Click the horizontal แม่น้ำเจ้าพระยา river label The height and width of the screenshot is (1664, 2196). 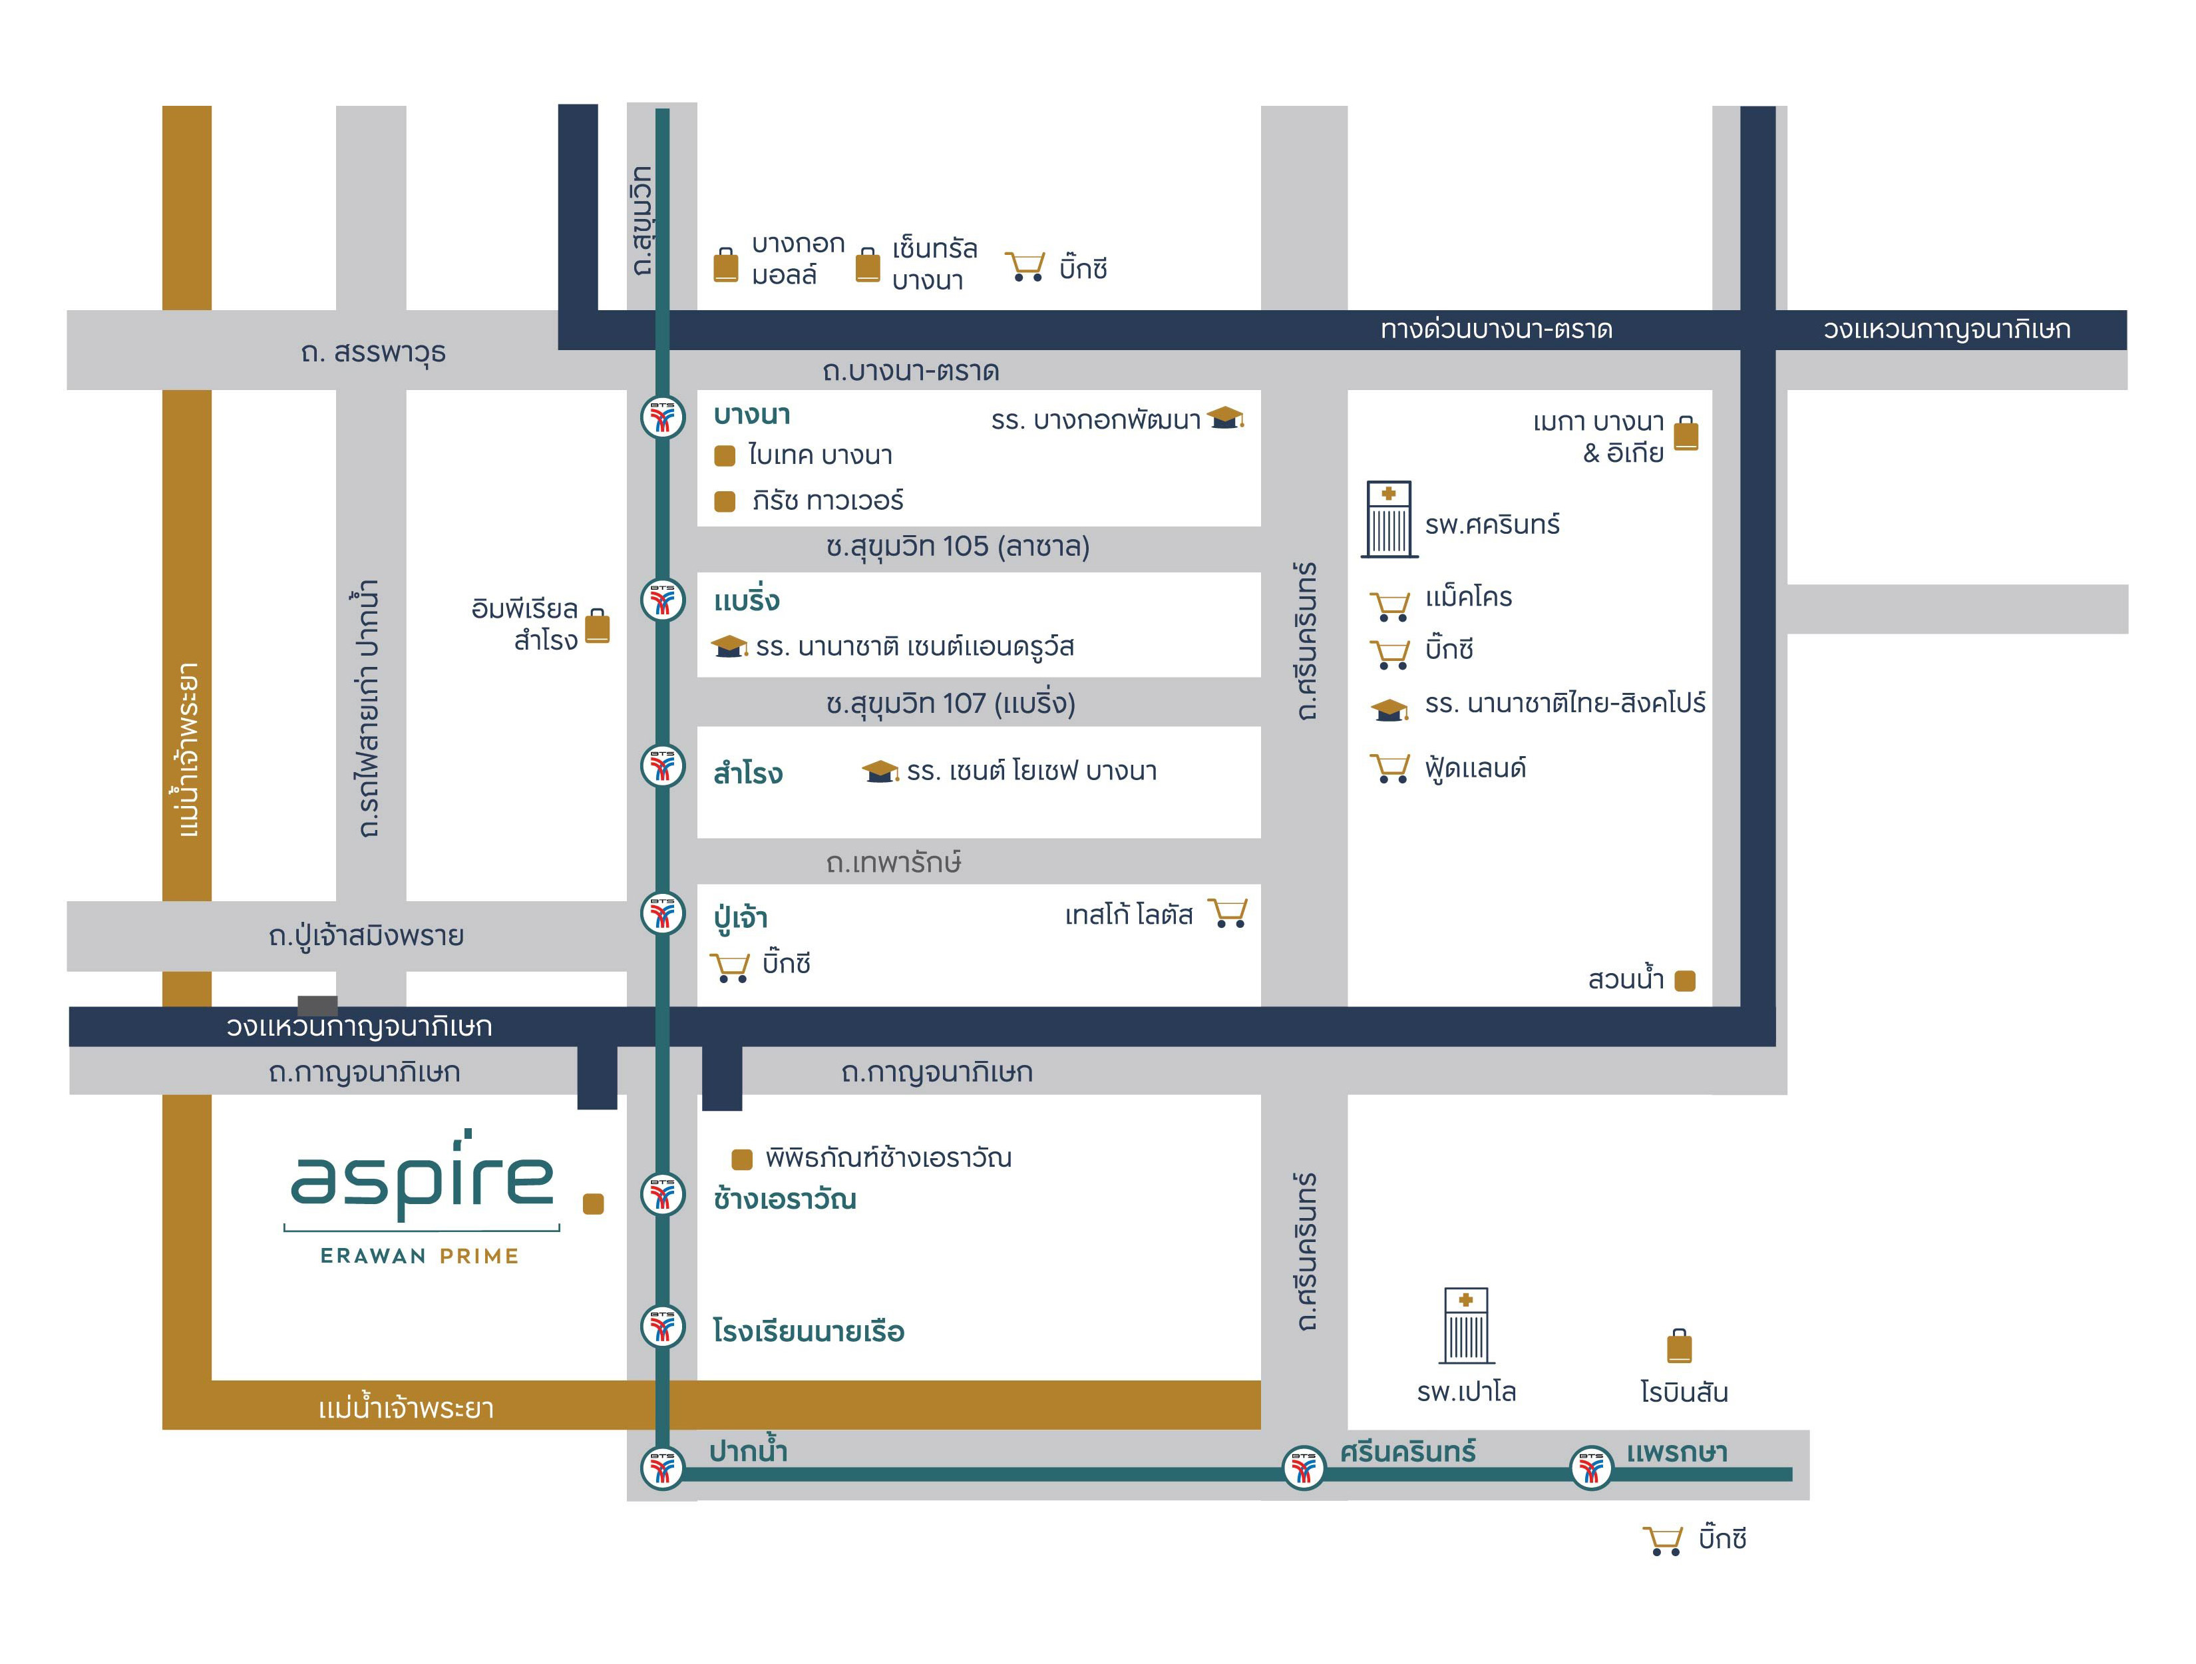click(406, 1409)
